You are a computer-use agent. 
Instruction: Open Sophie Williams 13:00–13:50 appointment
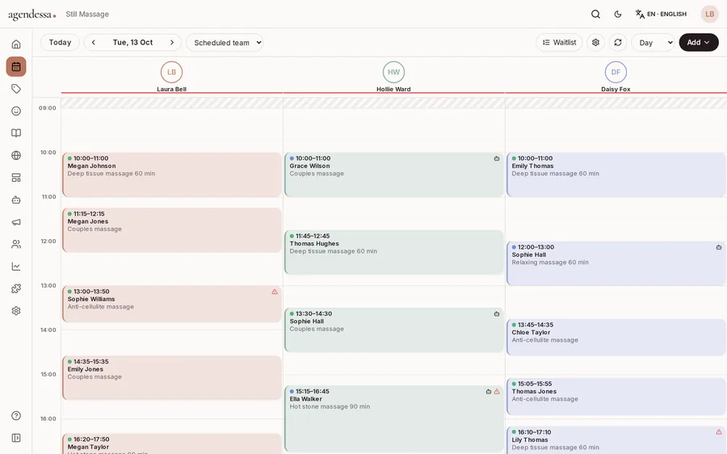click(172, 304)
